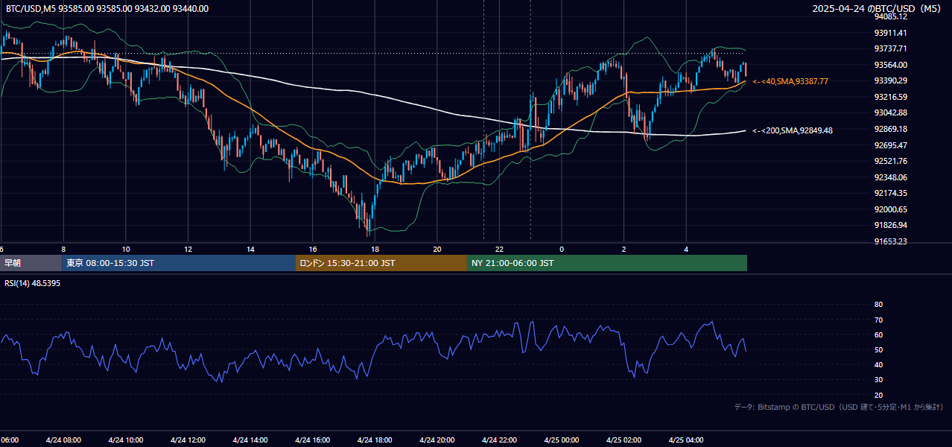Click the RSI 70 level axis label
This screenshot has height=447, width=952.
coord(878,320)
